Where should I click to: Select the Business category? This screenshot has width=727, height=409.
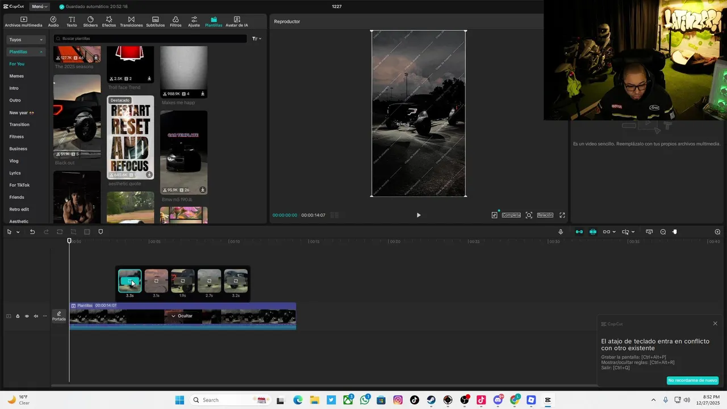(x=18, y=149)
